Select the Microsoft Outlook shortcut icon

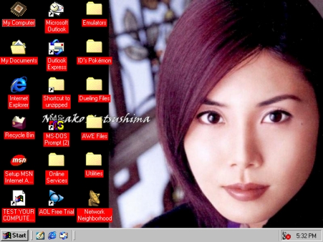point(56,9)
